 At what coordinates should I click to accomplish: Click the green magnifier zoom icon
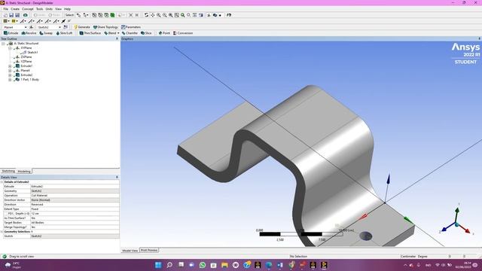coord(182,15)
